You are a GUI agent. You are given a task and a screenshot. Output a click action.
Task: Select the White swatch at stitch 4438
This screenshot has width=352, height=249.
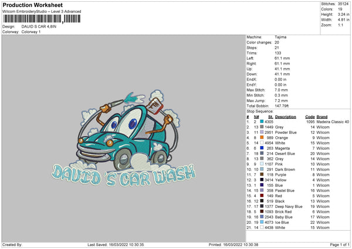pos(262,227)
